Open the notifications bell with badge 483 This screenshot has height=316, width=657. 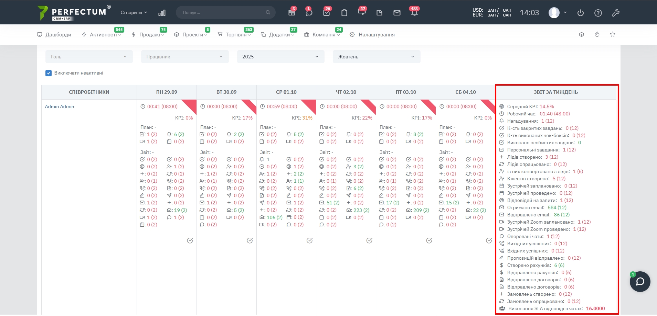click(414, 13)
